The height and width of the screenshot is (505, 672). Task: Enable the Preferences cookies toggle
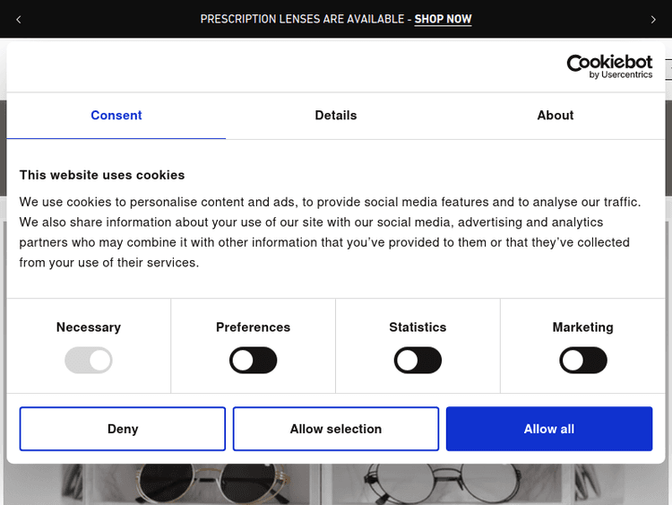pos(254,361)
